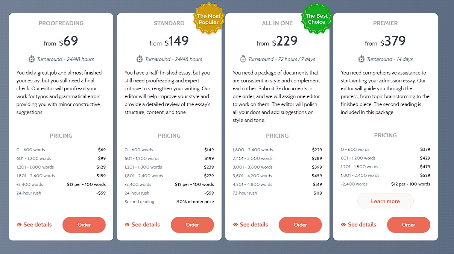Click Learn more in Premier card
The height and width of the screenshot is (254, 454).
coord(385,201)
